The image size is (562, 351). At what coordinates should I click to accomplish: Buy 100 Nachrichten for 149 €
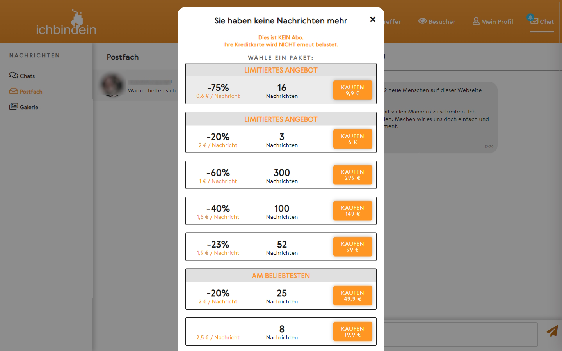pyautogui.click(x=352, y=211)
